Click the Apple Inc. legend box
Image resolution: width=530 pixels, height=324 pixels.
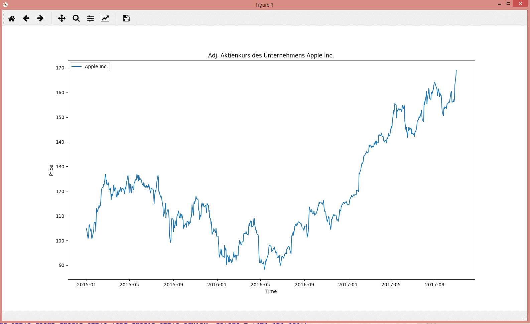pos(90,66)
